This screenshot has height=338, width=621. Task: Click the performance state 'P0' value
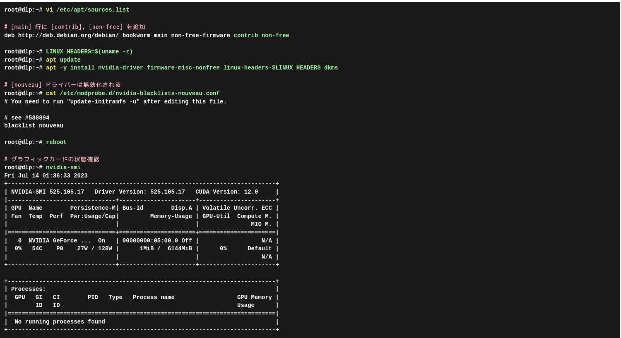coord(60,249)
